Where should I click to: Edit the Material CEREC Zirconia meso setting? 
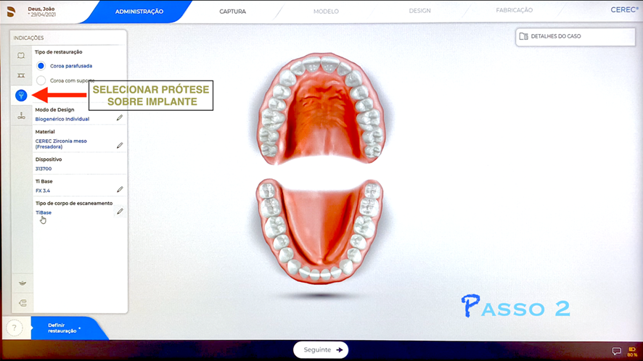pos(120,145)
